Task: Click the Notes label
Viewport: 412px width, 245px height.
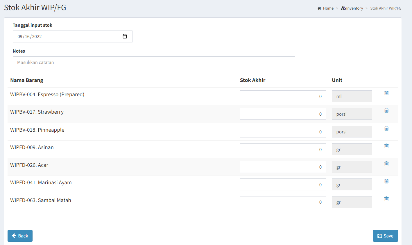Action: click(19, 51)
